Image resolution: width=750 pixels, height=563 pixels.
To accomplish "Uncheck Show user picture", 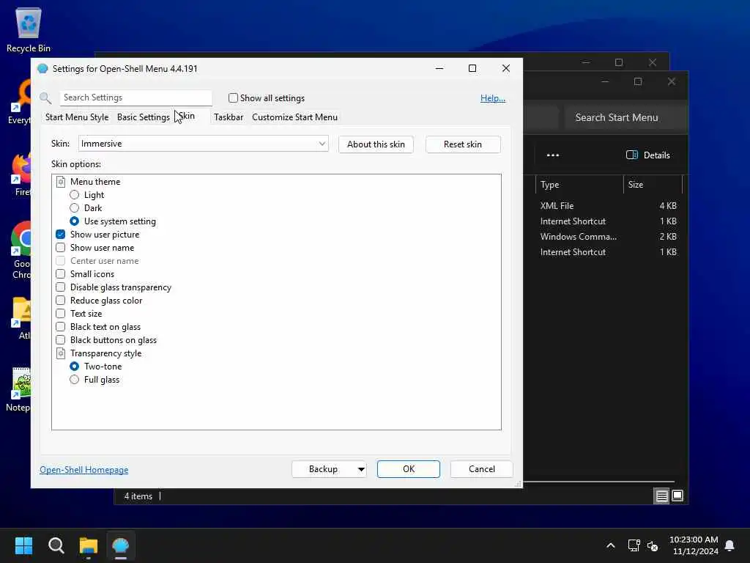I will click(60, 234).
